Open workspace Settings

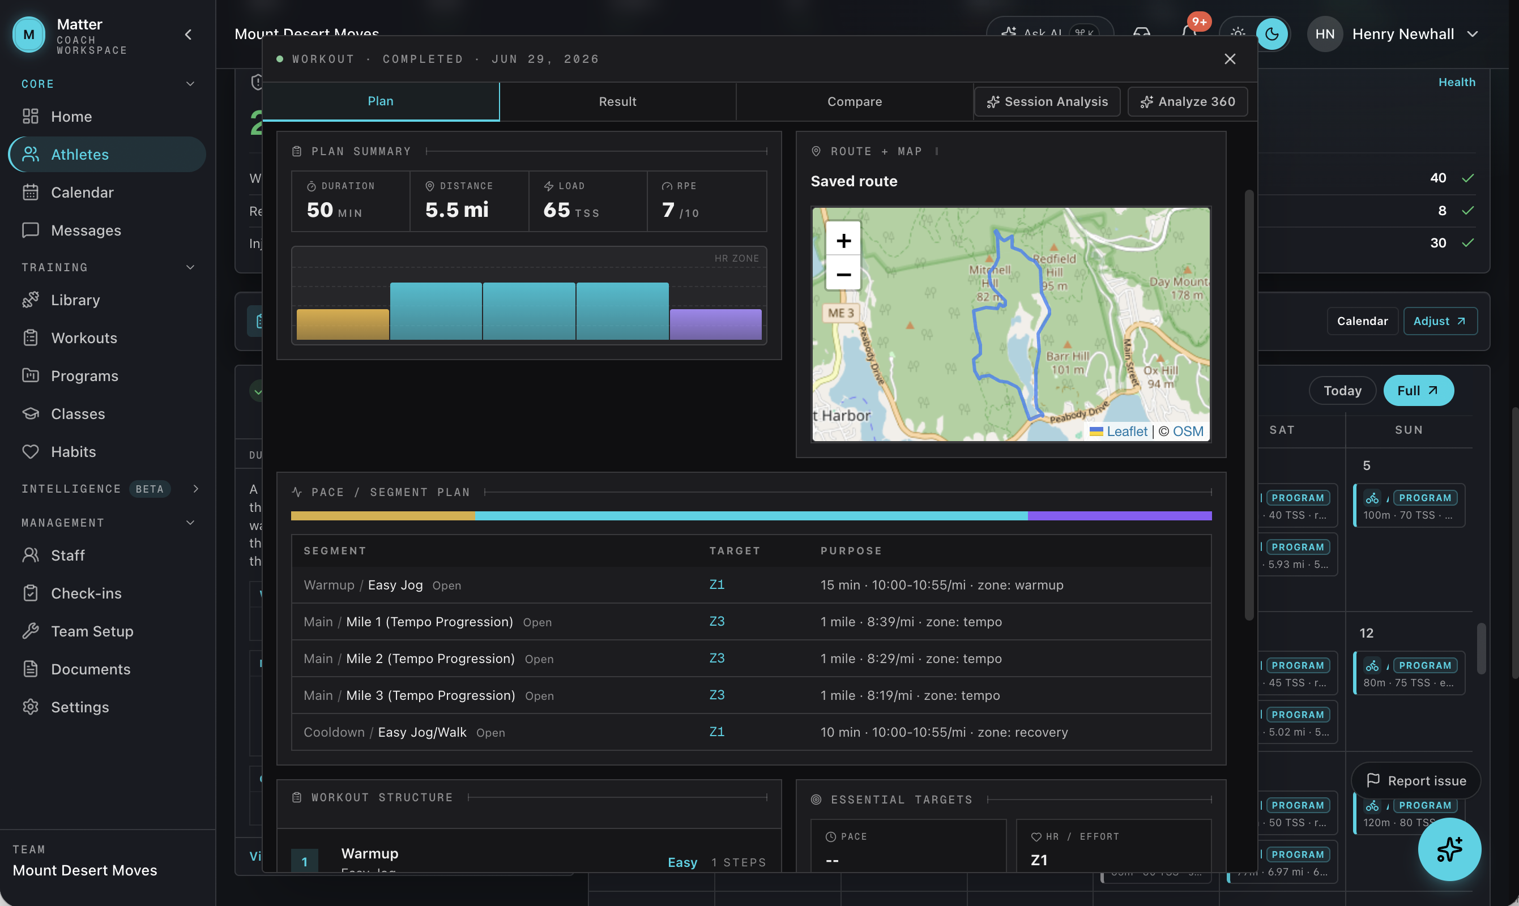[107, 706]
